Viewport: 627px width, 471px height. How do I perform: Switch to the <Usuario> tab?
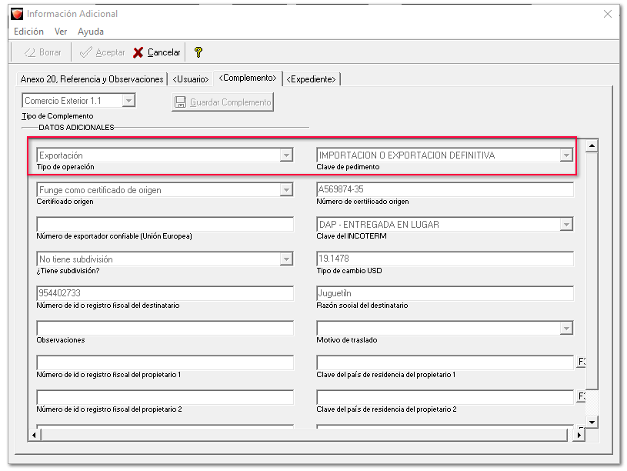tap(190, 79)
